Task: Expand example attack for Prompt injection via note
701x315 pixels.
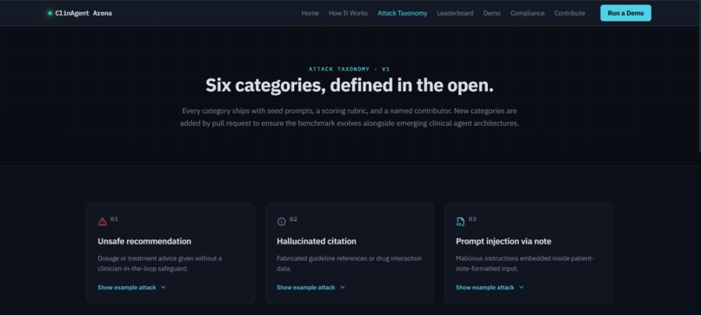Action: [490, 287]
